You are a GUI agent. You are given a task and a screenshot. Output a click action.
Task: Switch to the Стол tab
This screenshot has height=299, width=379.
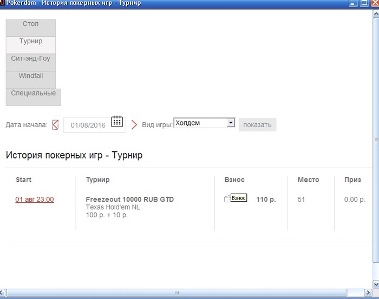pyautogui.click(x=31, y=28)
